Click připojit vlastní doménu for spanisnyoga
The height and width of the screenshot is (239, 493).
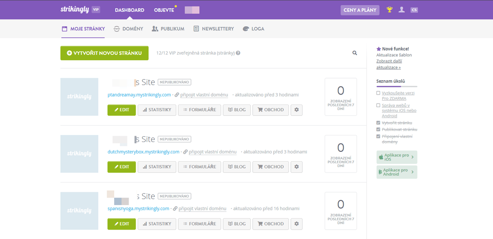(x=203, y=208)
